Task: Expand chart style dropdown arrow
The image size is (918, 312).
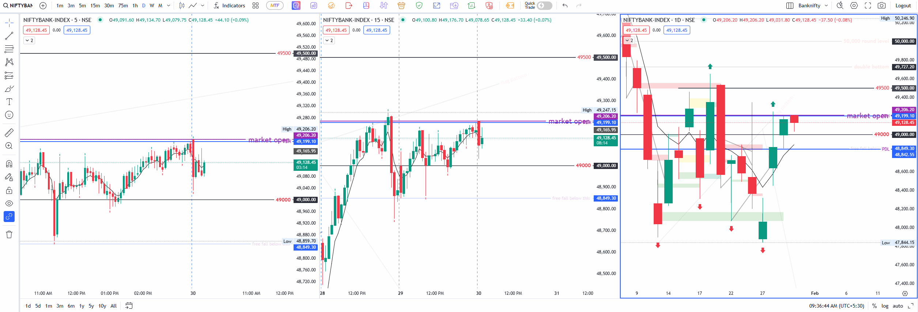Action: point(203,5)
